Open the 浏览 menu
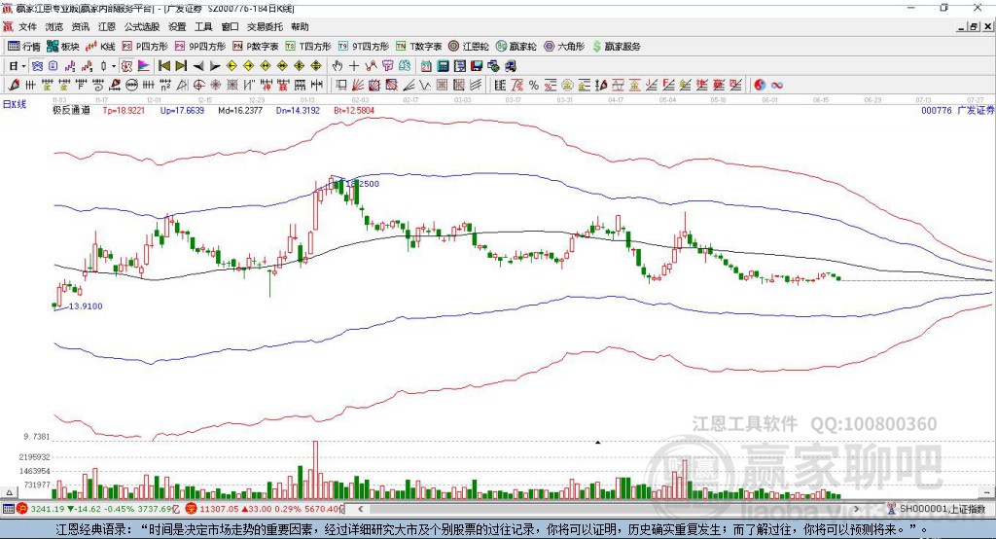The height and width of the screenshot is (539, 996). point(54,26)
